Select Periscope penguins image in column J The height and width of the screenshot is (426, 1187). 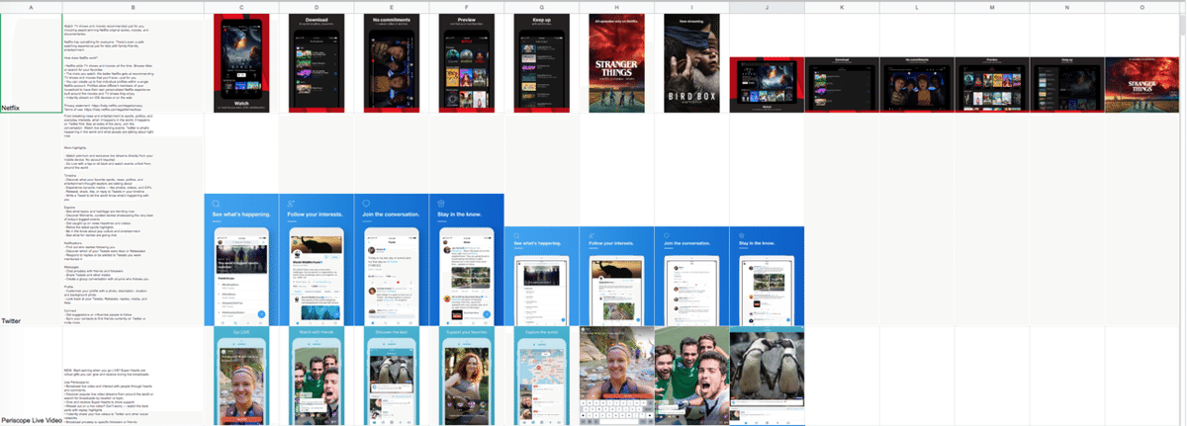click(x=767, y=377)
